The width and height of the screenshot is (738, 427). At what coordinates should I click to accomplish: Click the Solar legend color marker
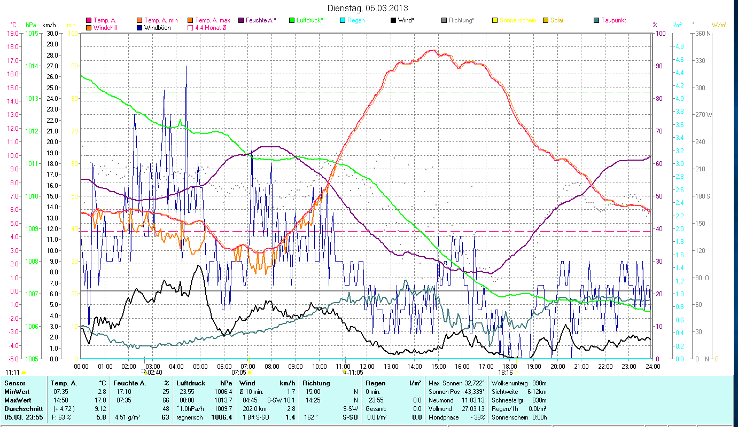pyautogui.click(x=546, y=20)
